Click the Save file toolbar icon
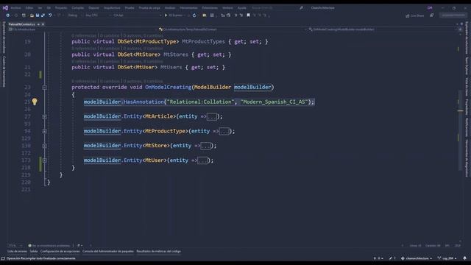Image resolution: width=471 pixels, height=265 pixels. pos(38,15)
